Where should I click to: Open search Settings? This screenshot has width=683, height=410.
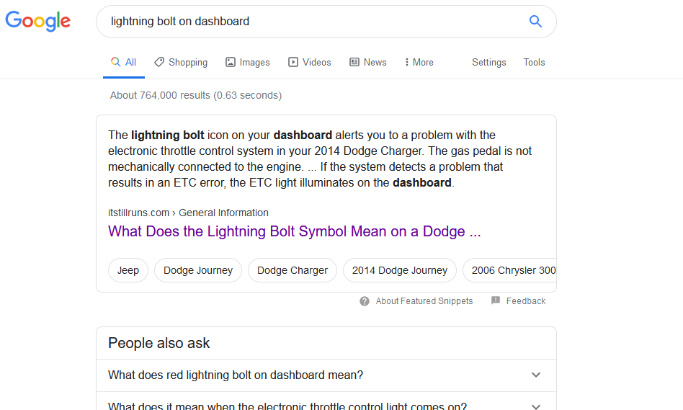click(488, 63)
